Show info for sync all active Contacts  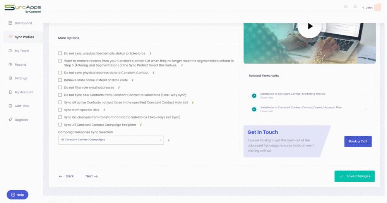[x=193, y=102]
